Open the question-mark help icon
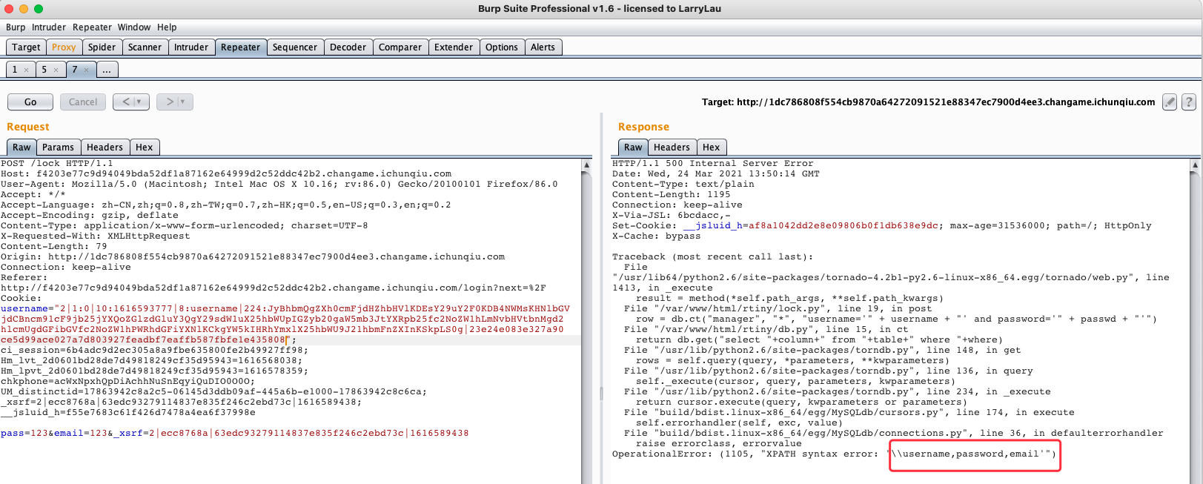Viewport: 1203px width, 484px height. pos(1189,102)
